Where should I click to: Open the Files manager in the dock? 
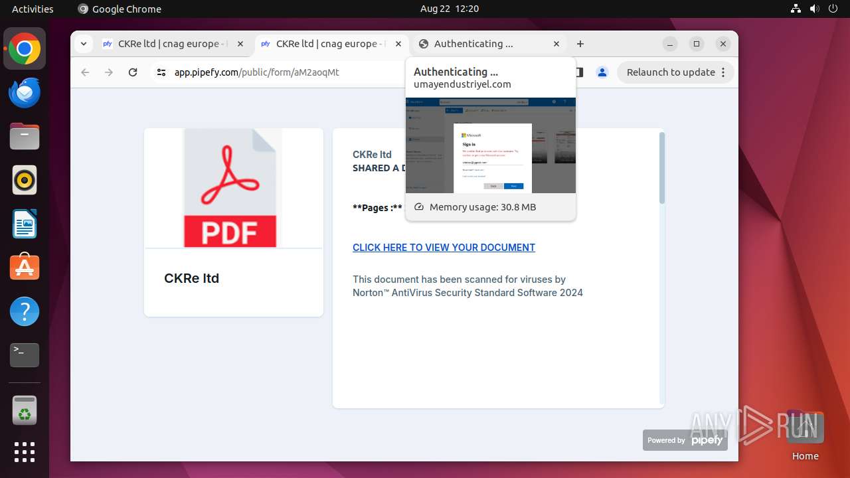pos(25,137)
